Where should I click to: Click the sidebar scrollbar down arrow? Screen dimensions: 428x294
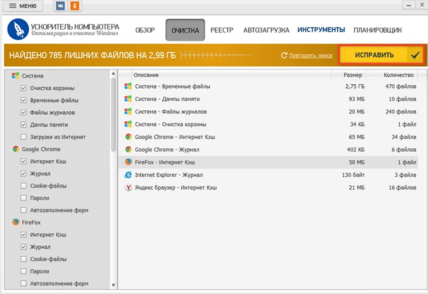point(113,285)
